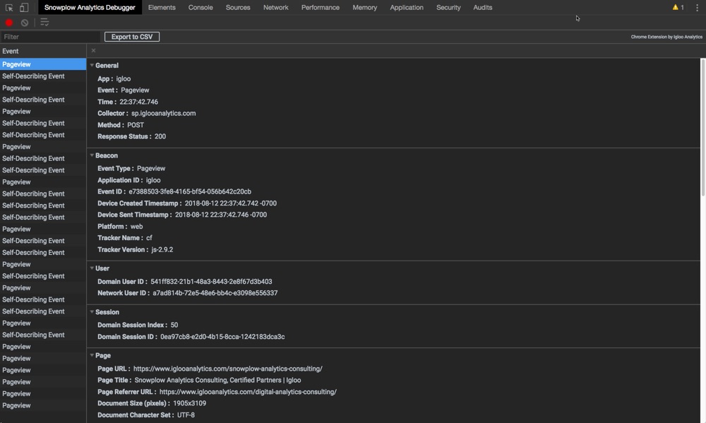
Task: Click the Device Sent Timestamp value
Action: pos(221,215)
